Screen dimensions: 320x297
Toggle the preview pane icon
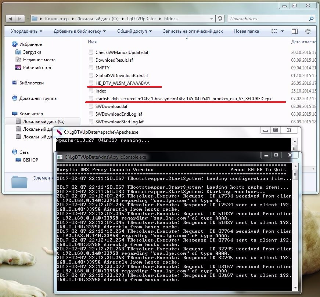pyautogui.click(x=295, y=31)
